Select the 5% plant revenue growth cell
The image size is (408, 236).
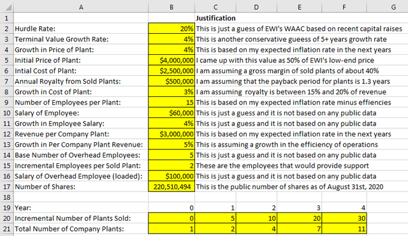tap(171, 144)
